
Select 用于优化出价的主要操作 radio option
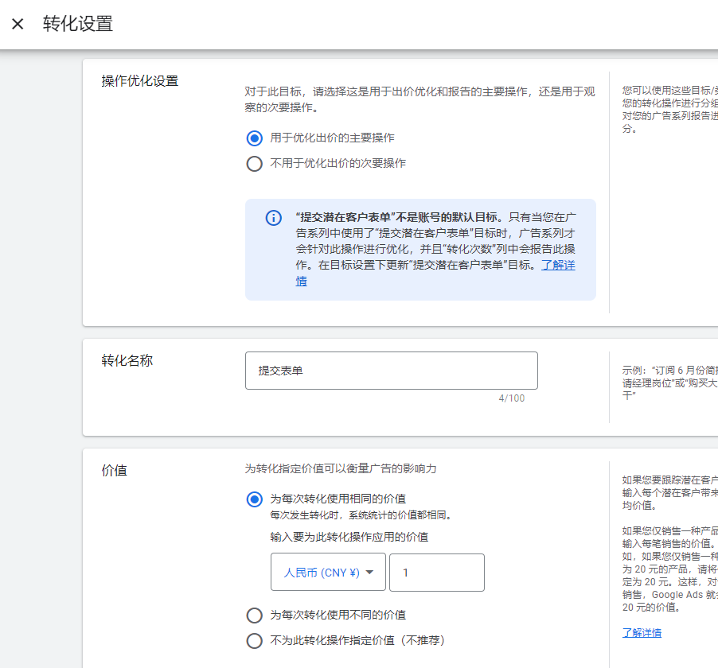pos(254,138)
